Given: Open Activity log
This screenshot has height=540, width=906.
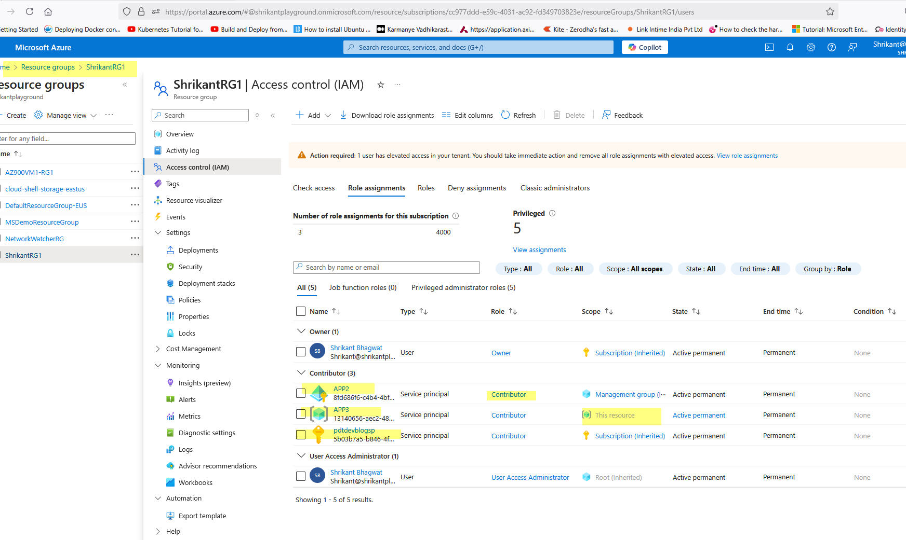Looking at the screenshot, I should pyautogui.click(x=183, y=150).
